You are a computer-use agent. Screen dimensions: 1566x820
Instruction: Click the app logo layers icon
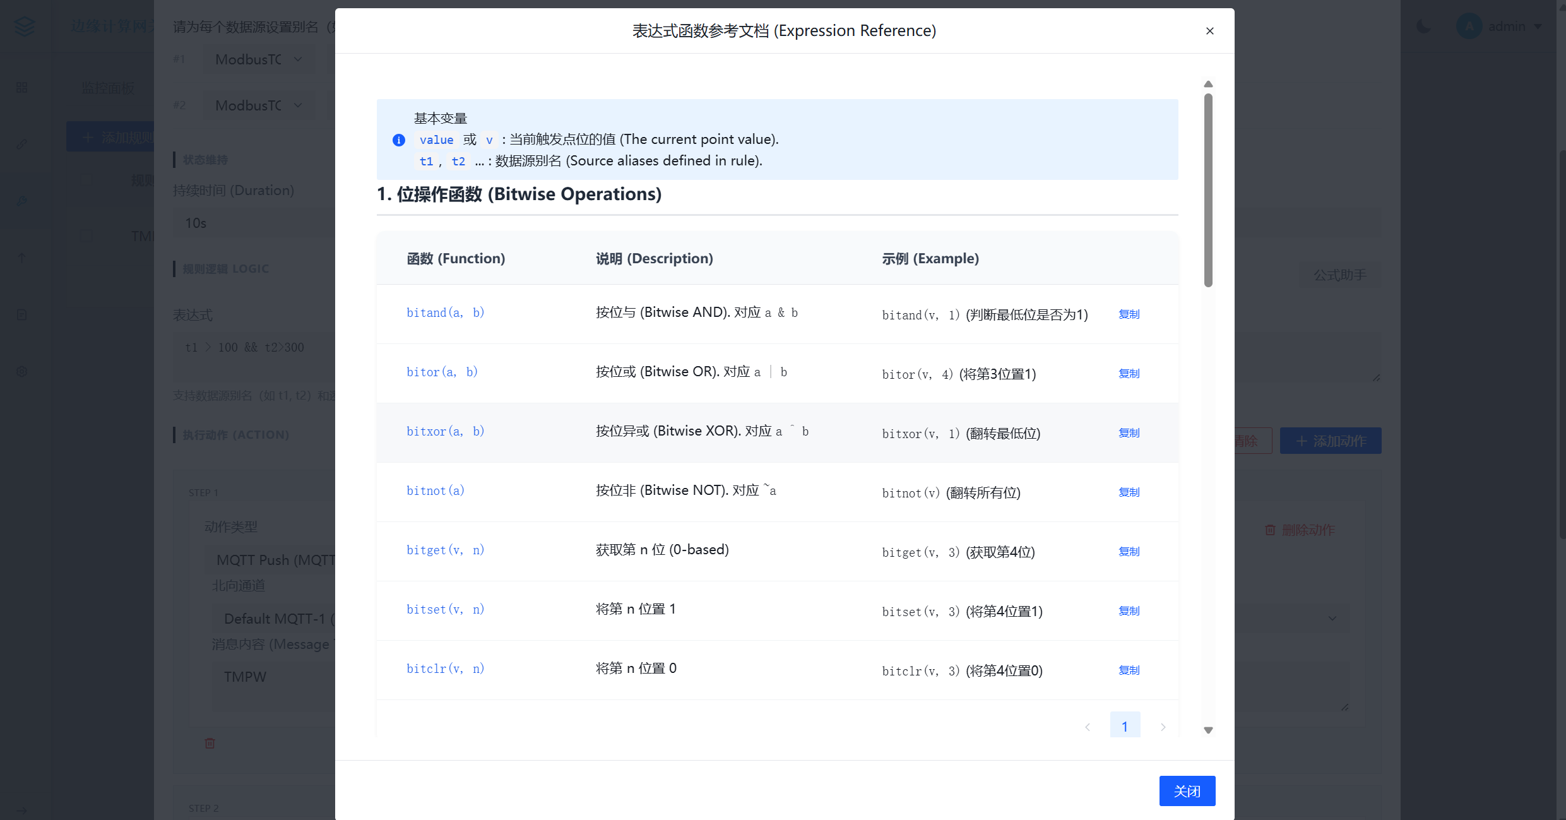pyautogui.click(x=25, y=26)
